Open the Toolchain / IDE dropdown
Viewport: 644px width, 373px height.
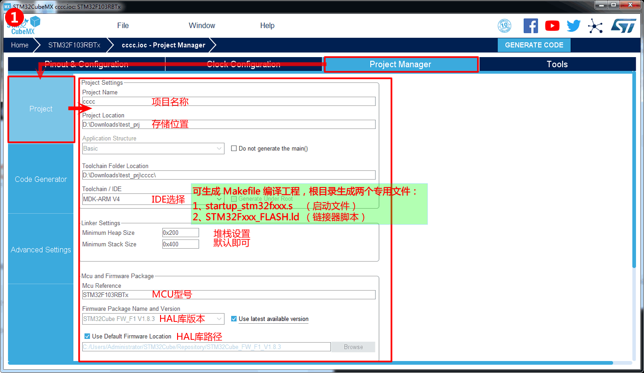[219, 199]
